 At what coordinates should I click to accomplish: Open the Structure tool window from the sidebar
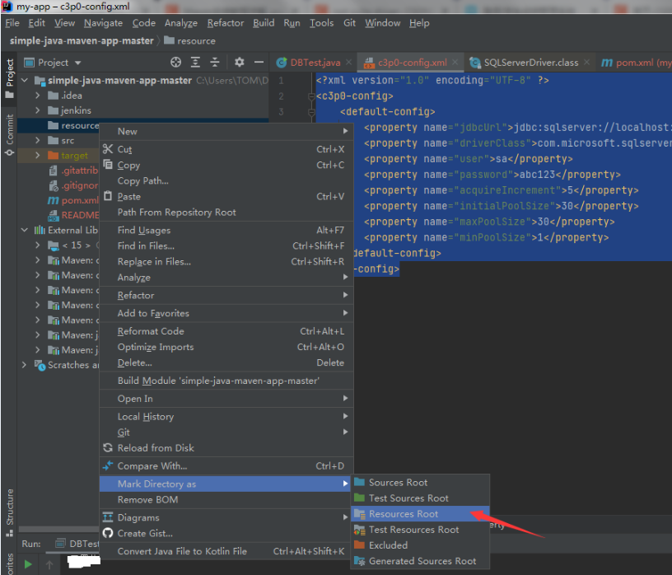(9, 505)
